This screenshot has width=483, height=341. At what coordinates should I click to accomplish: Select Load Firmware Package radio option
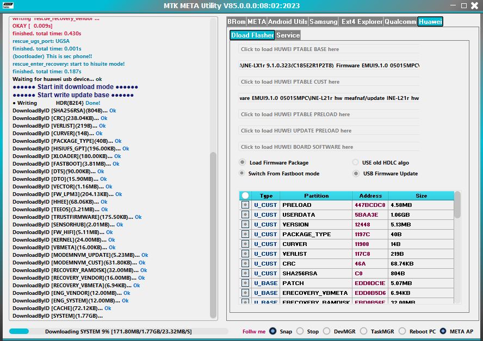click(243, 162)
